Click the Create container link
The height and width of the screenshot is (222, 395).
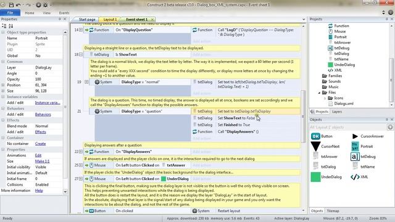pyautogui.click(x=40, y=144)
